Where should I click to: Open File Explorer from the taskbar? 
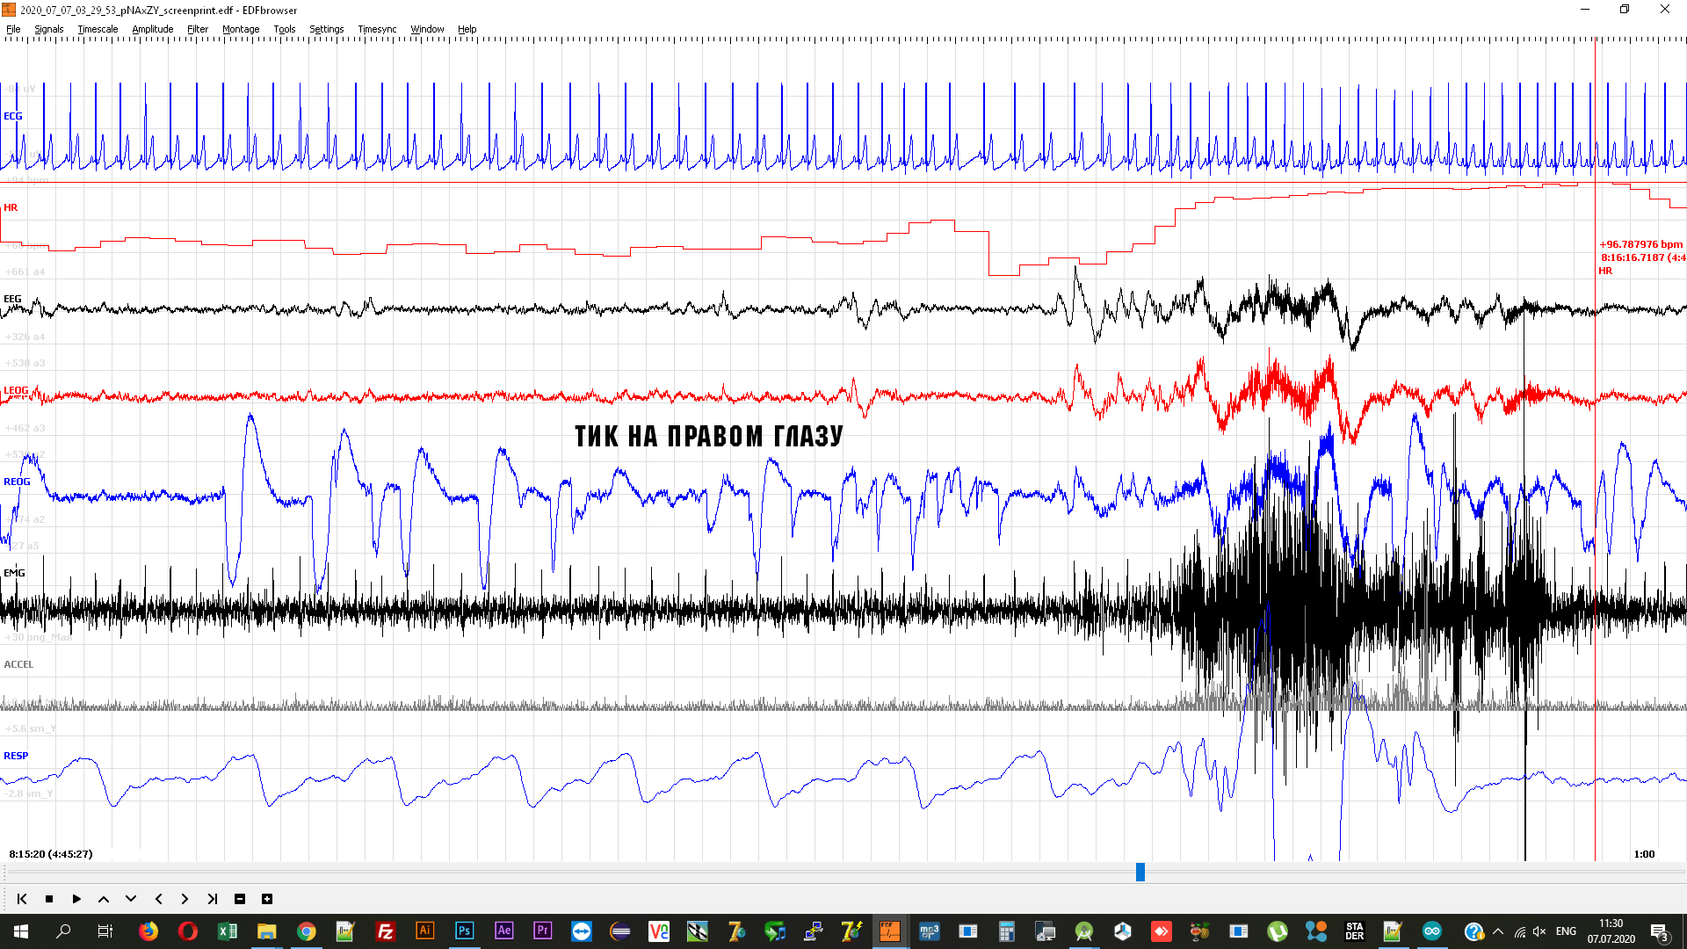coord(266,931)
